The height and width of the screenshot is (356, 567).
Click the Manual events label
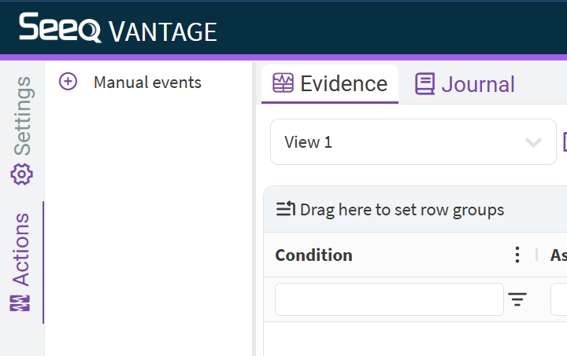click(147, 82)
